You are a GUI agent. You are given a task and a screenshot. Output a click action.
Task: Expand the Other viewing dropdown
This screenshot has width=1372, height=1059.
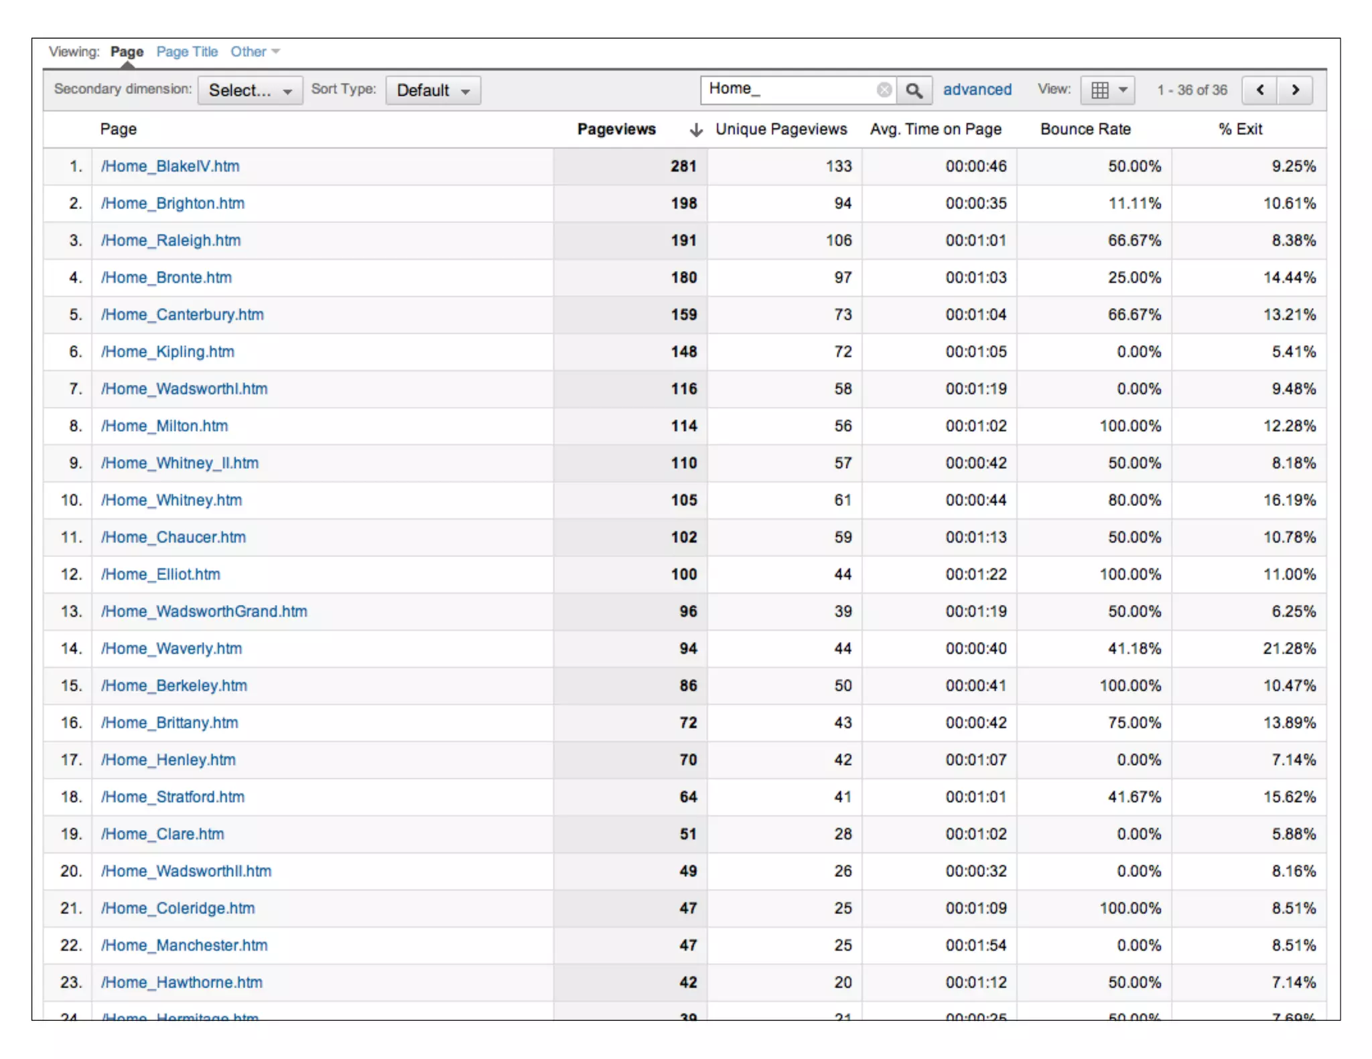click(x=255, y=52)
